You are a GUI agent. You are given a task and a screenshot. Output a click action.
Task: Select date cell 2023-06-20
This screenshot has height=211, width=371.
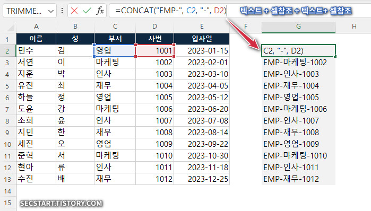point(202,109)
